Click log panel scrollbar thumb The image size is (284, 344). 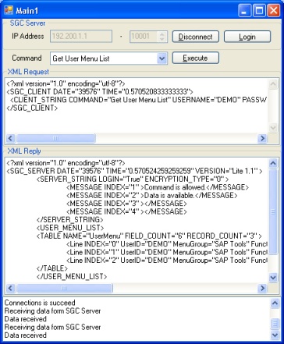pyautogui.click(x=275, y=324)
